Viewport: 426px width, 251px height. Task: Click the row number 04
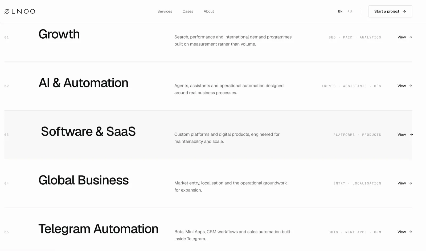tap(7, 183)
